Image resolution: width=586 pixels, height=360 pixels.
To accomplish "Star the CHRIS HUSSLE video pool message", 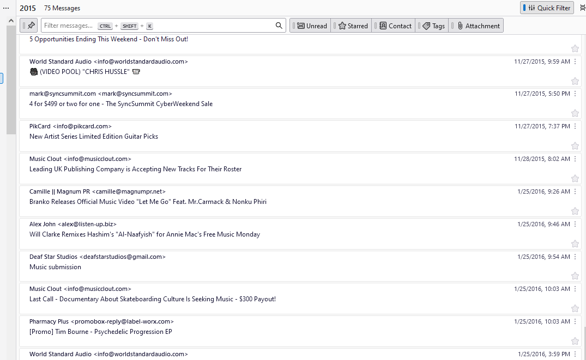I will (575, 81).
